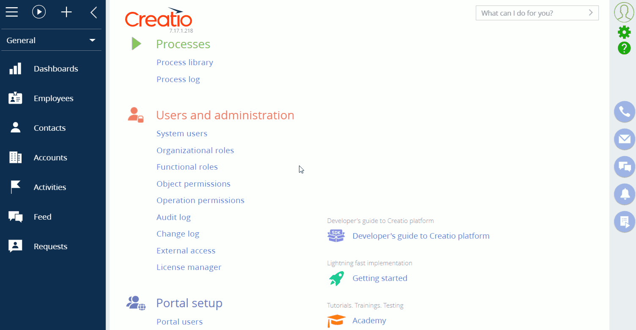Open Operation permissions

pos(200,200)
